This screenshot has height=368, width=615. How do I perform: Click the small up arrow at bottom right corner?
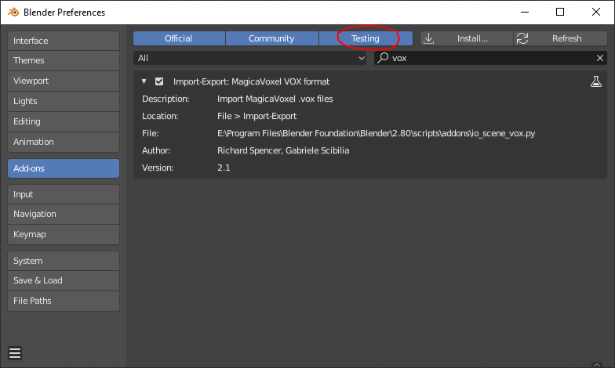[597, 365]
